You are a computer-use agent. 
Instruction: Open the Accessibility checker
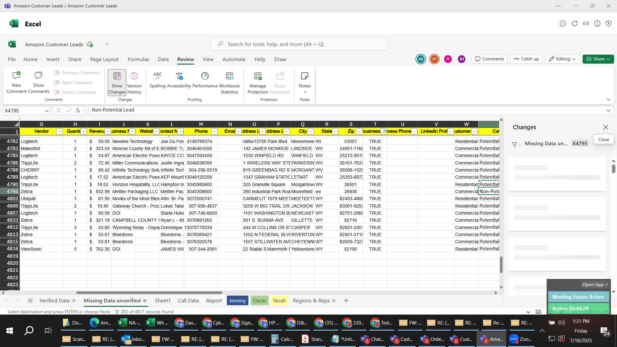point(179,80)
